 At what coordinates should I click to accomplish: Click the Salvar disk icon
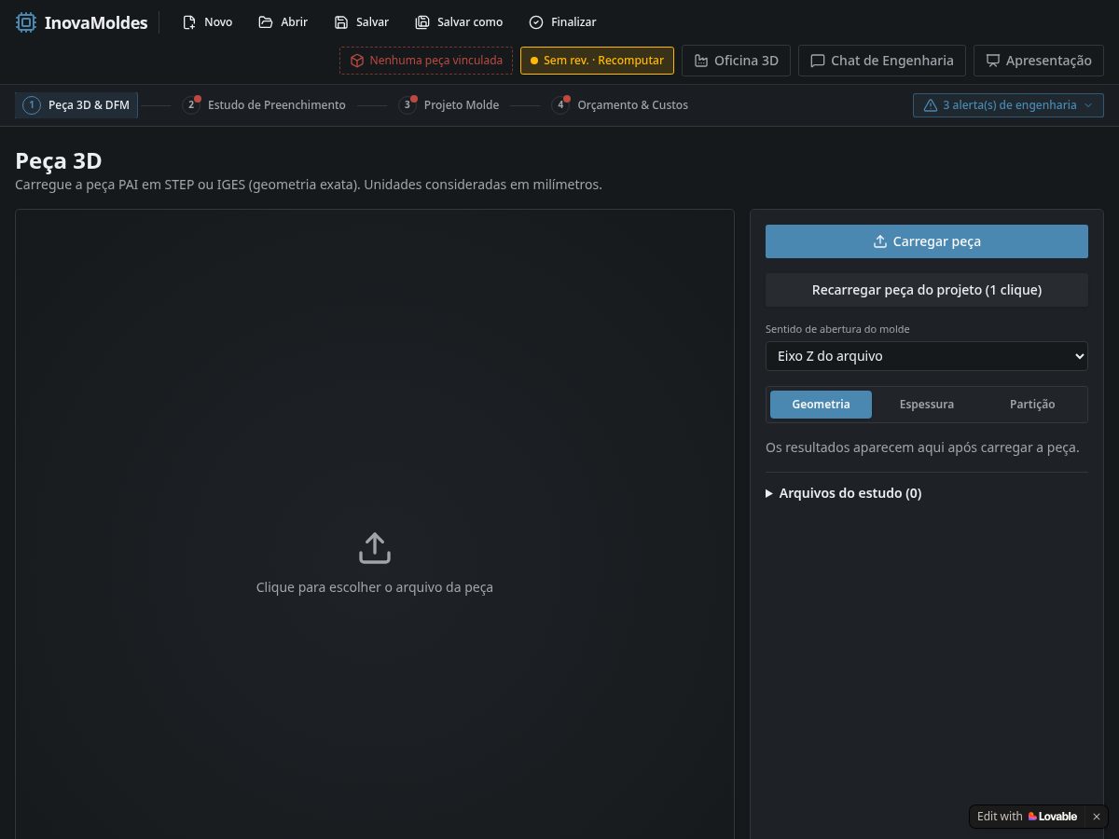(341, 22)
